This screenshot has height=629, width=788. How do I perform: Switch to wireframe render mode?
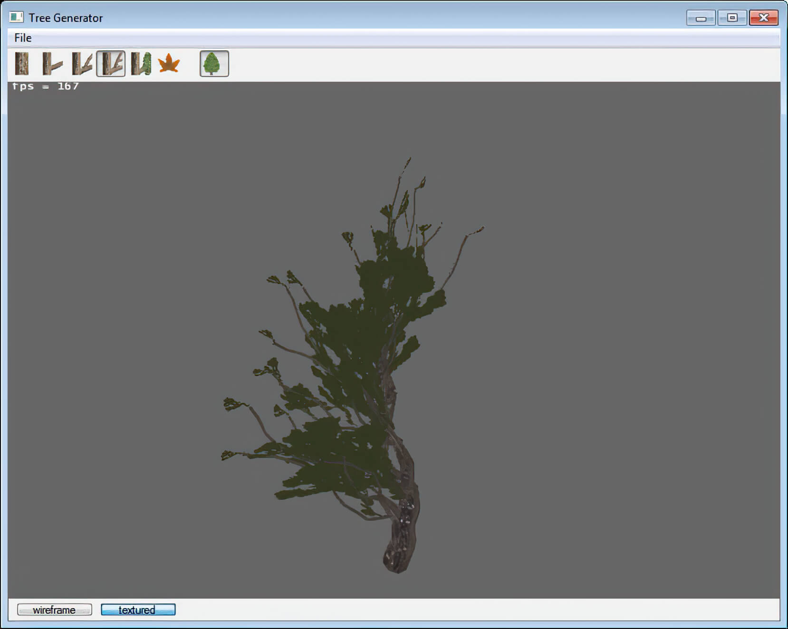[54, 610]
